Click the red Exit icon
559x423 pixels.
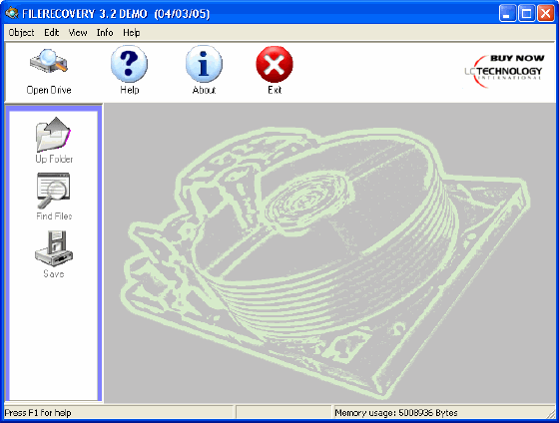(x=275, y=64)
